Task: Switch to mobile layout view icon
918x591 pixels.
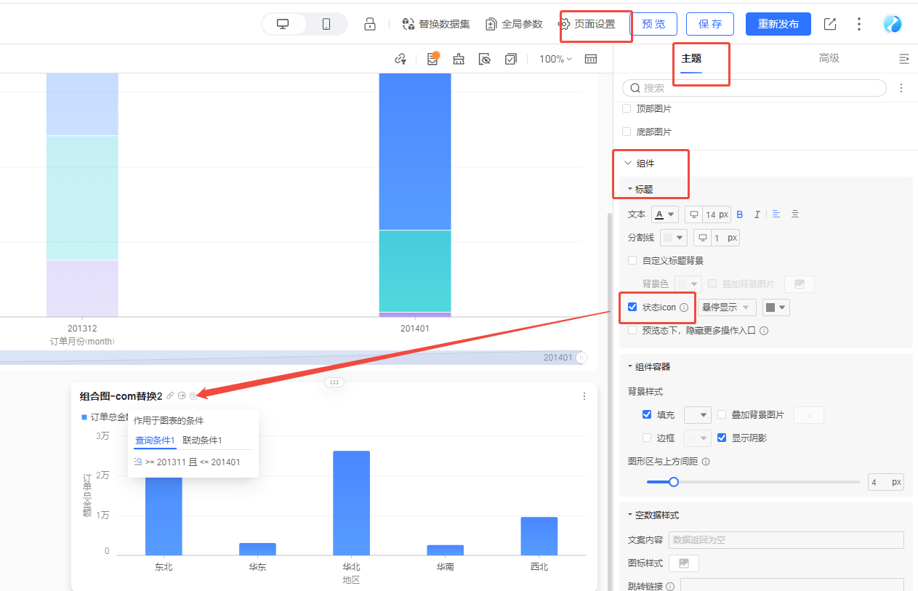Action: (x=326, y=24)
